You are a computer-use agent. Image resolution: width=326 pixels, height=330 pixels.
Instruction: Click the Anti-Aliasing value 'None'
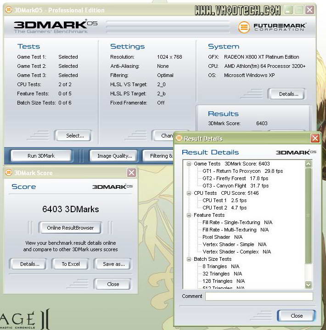(163, 66)
